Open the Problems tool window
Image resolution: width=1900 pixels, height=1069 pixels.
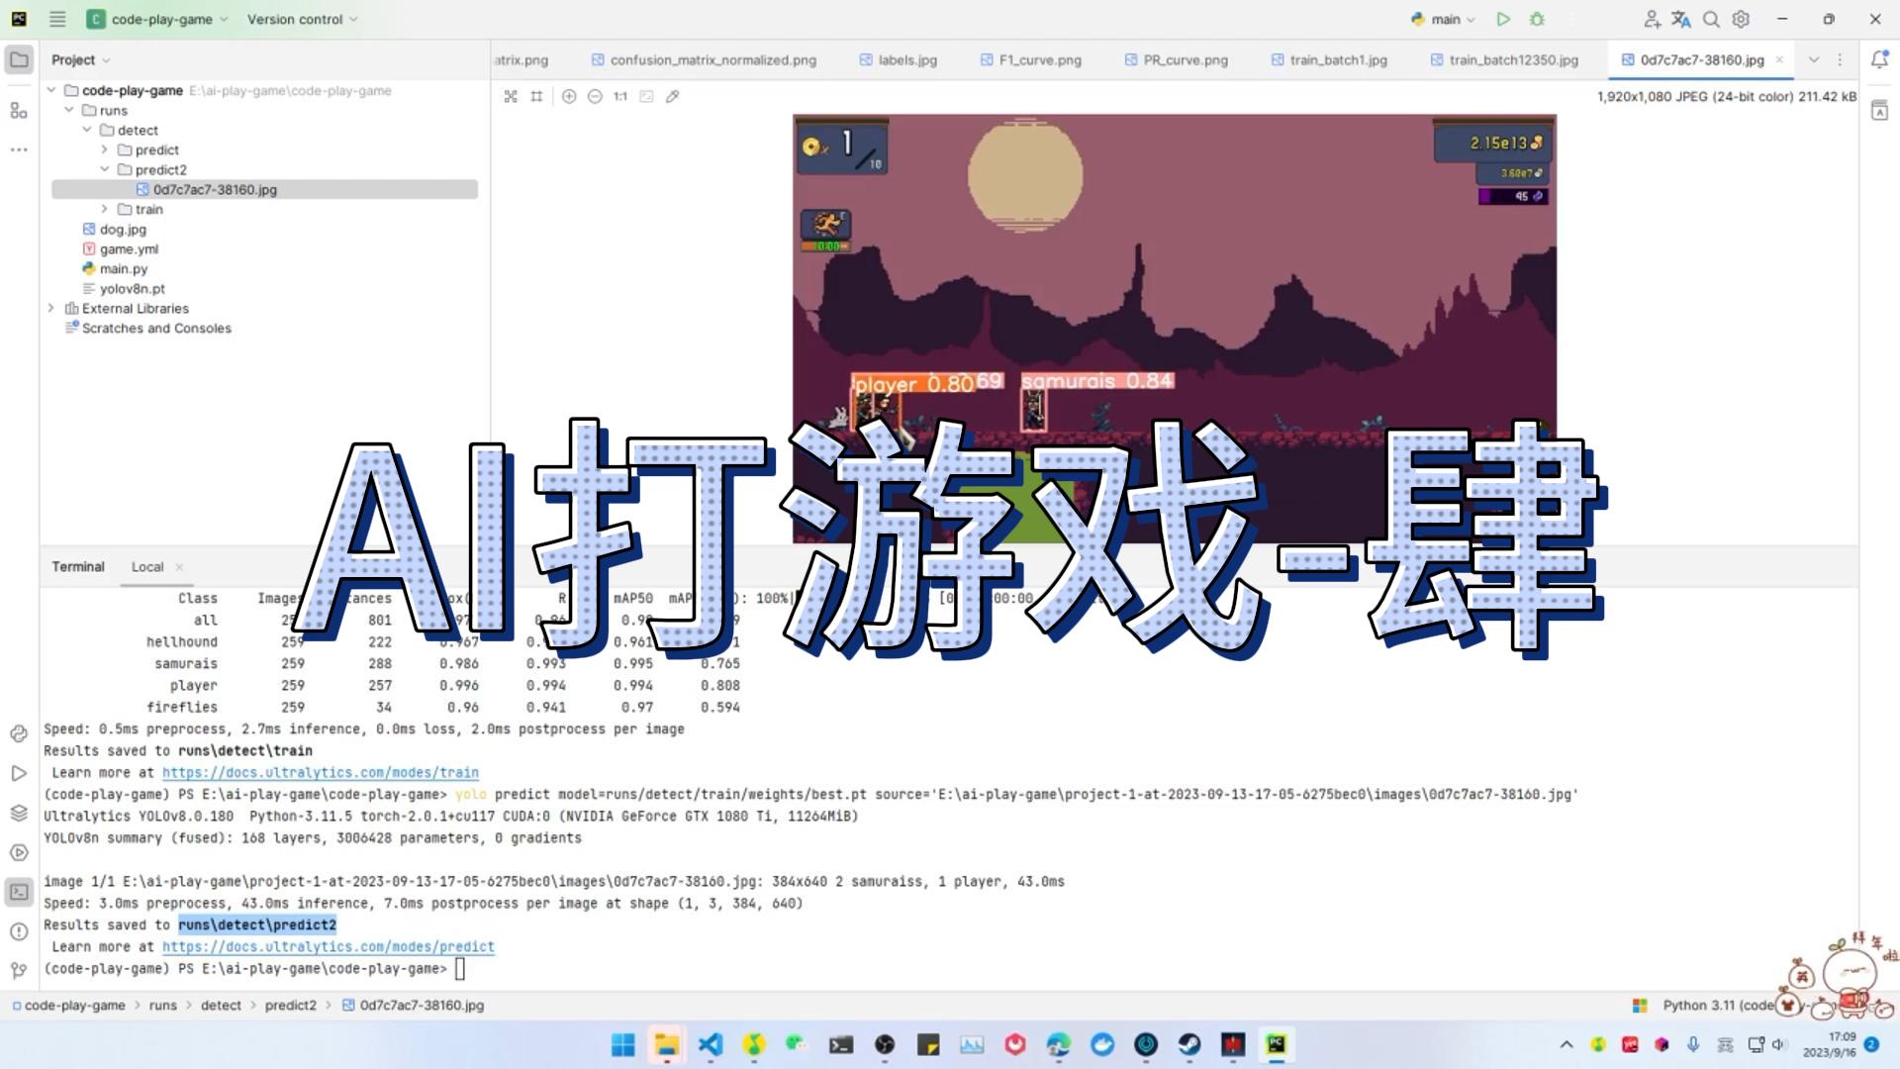coord(19,931)
